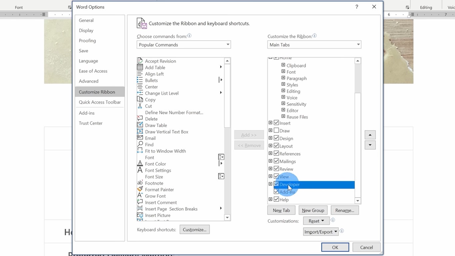
Task: Select the Draw Table command icon
Action: (140, 125)
